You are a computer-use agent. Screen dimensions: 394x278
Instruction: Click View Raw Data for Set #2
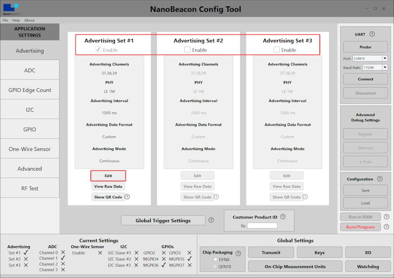[x=197, y=187]
